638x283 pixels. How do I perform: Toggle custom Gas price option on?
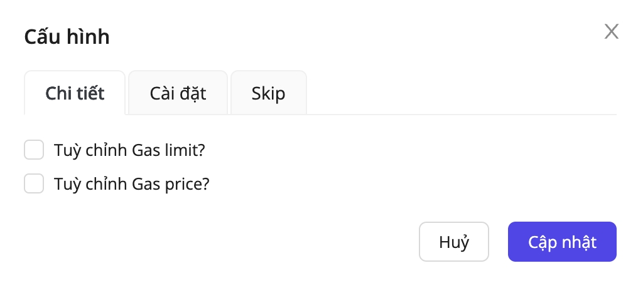pos(34,184)
